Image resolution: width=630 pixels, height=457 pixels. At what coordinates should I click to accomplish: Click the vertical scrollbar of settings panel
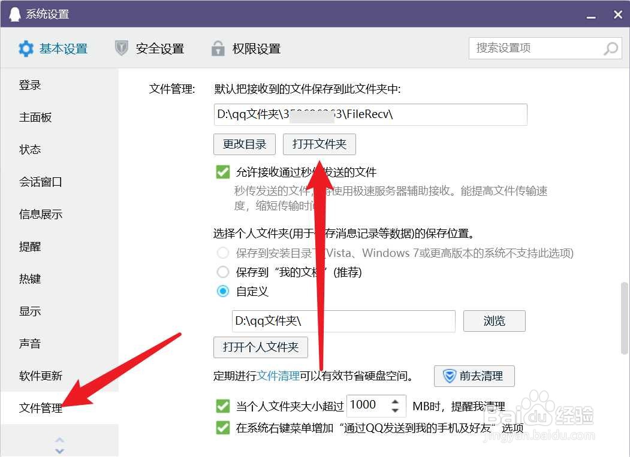pyautogui.click(x=624, y=318)
